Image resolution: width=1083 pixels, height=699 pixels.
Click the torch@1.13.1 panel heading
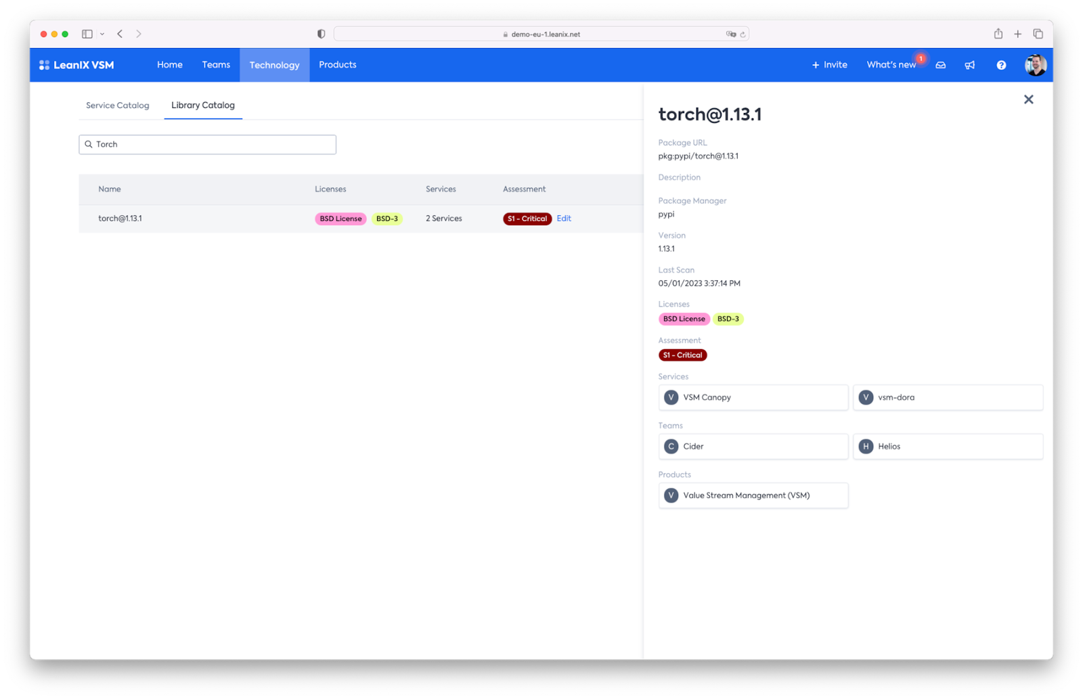(x=710, y=114)
